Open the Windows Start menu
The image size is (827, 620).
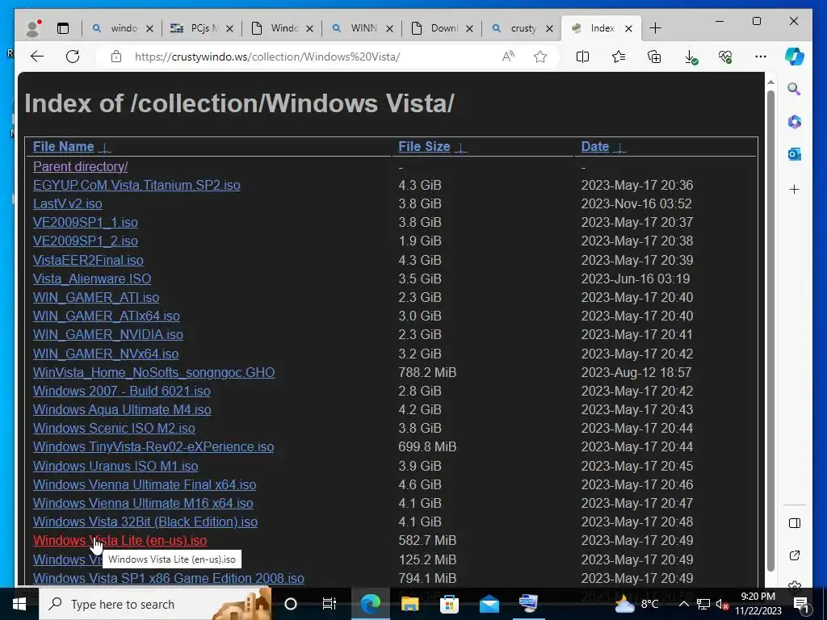(x=19, y=604)
